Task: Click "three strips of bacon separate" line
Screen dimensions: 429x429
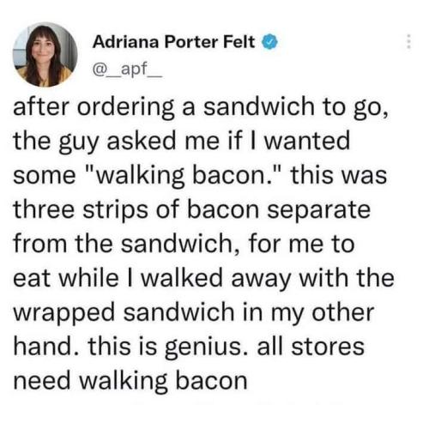Action: point(192,210)
